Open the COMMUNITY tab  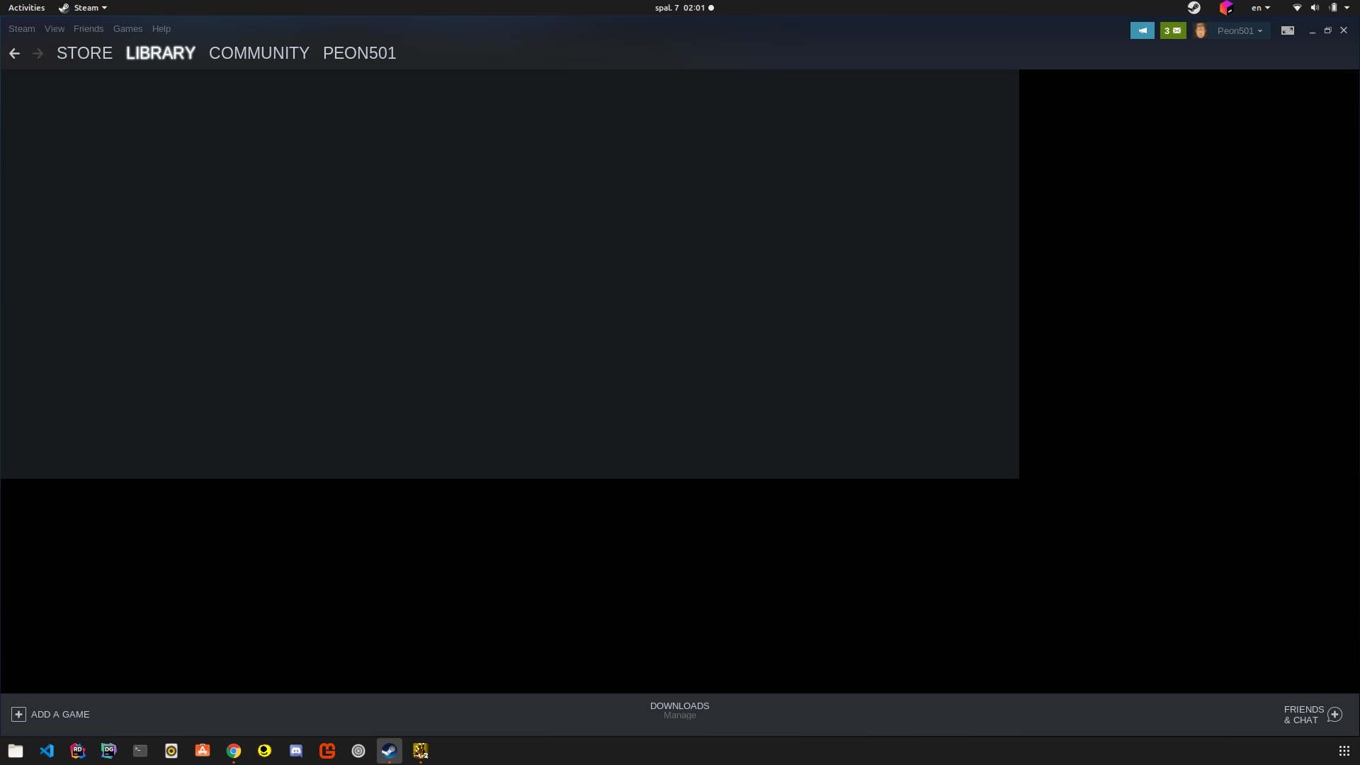click(259, 52)
